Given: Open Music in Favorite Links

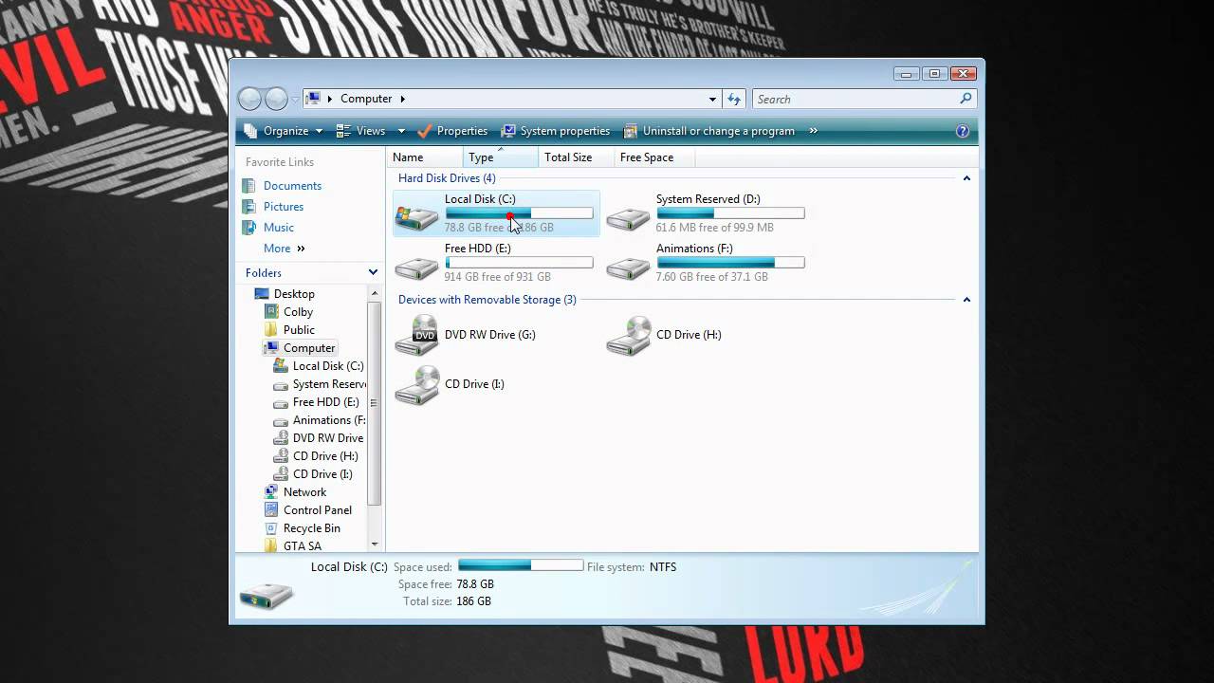Looking at the screenshot, I should click(279, 228).
